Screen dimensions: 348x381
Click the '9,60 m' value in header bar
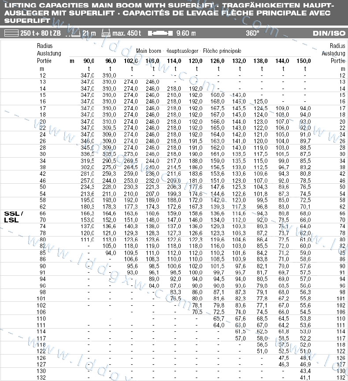click(186, 33)
